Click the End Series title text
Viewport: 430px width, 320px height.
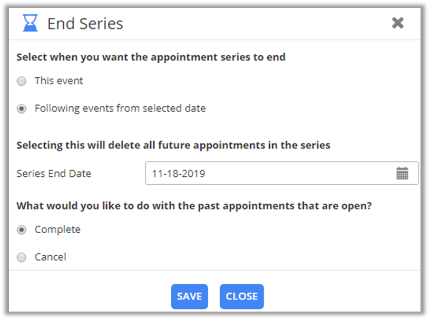(85, 24)
